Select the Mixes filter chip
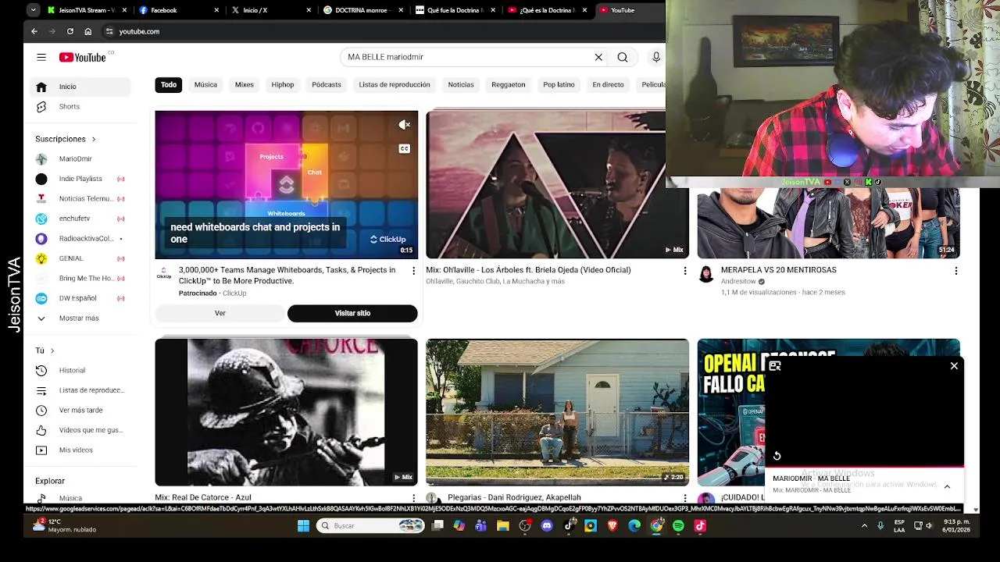Image resolution: width=1000 pixels, height=562 pixels. pyautogui.click(x=245, y=84)
